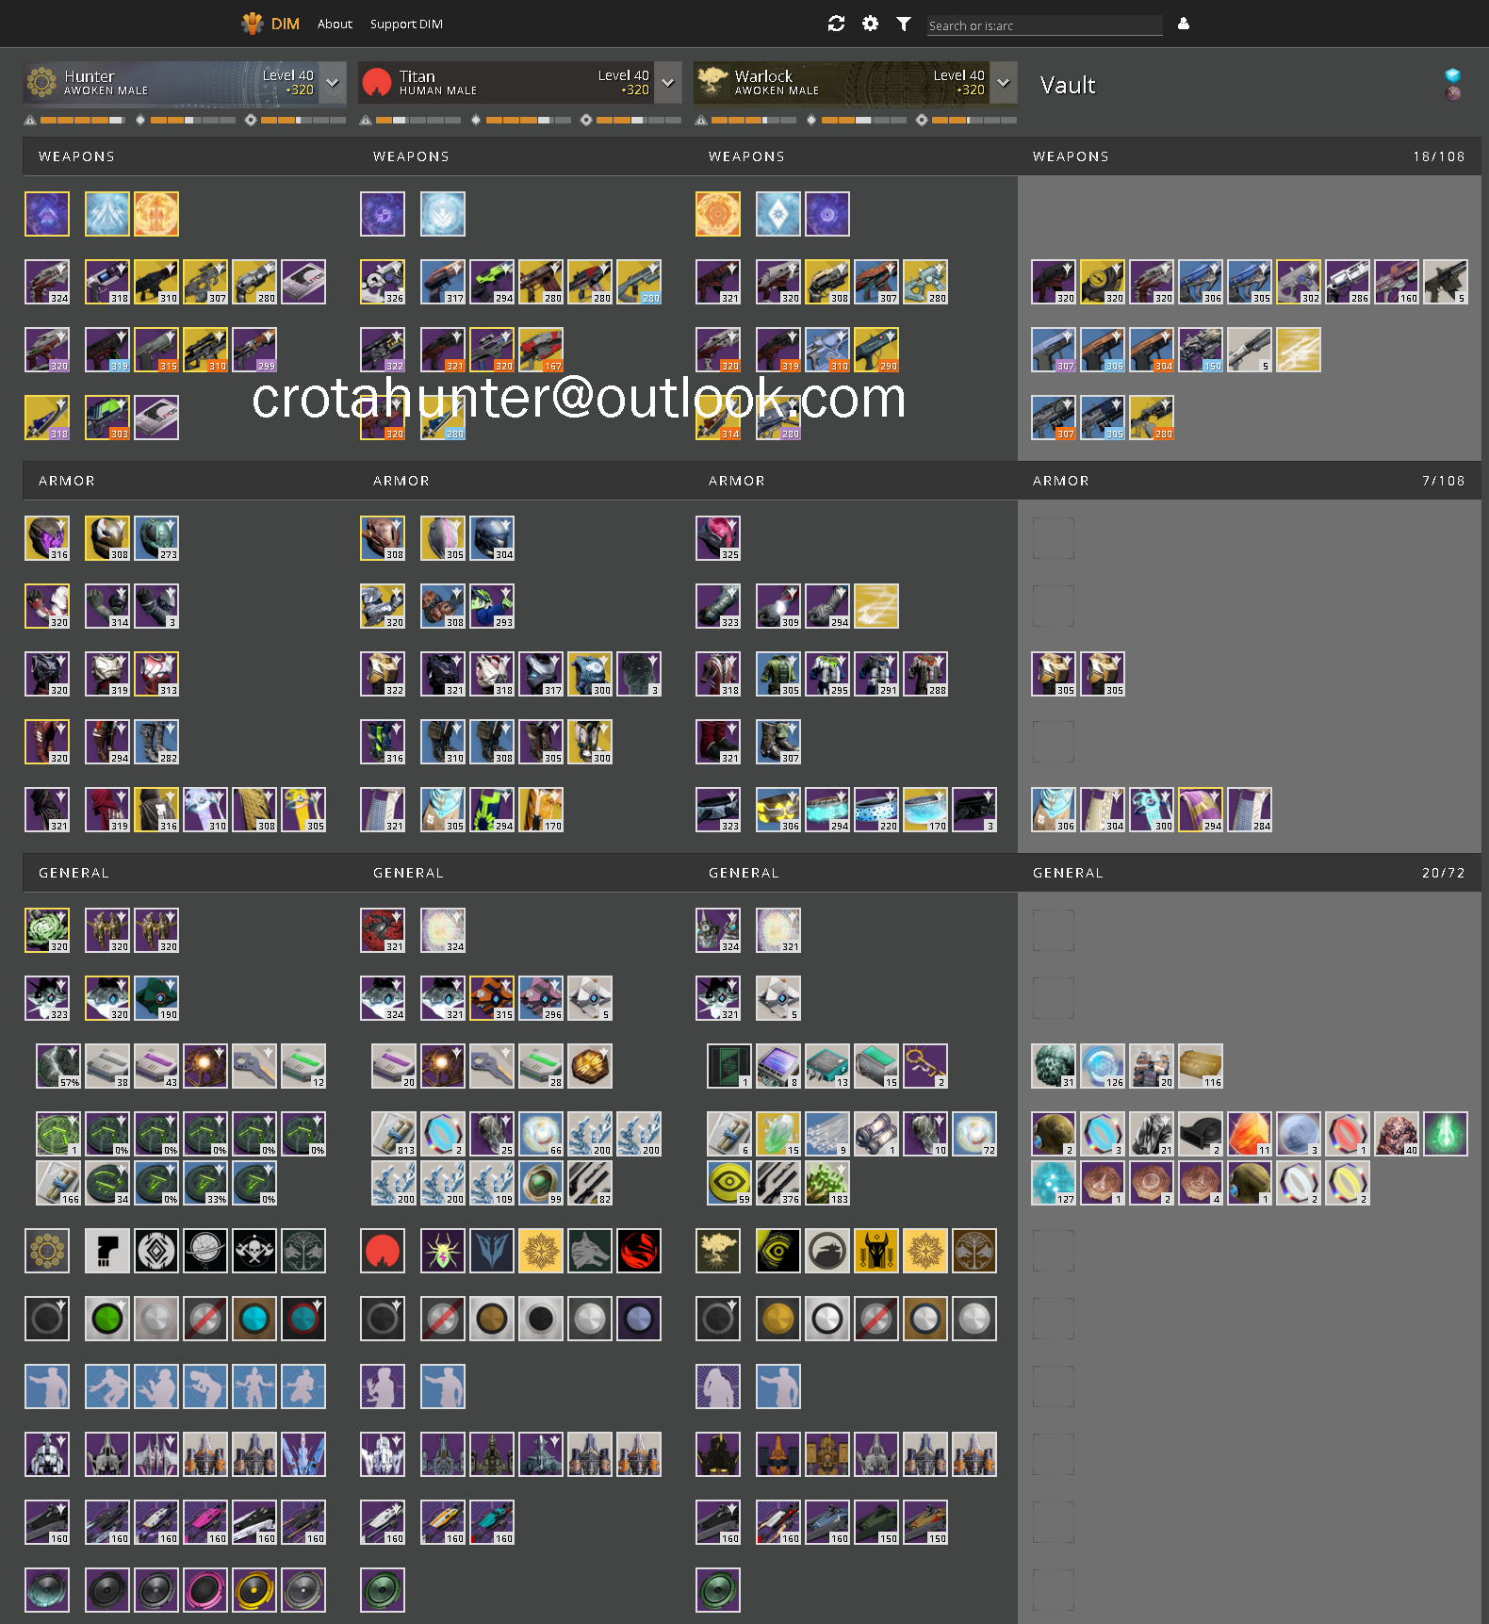
Task: Select the vault item stack of 126
Action: click(x=1103, y=1066)
